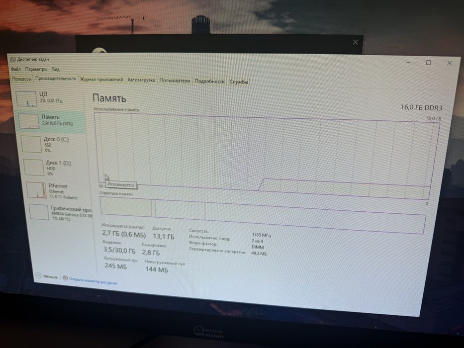This screenshot has height=348, width=464.
Task: Select the Ethernet activity graph thumbnail
Action: 36,190
